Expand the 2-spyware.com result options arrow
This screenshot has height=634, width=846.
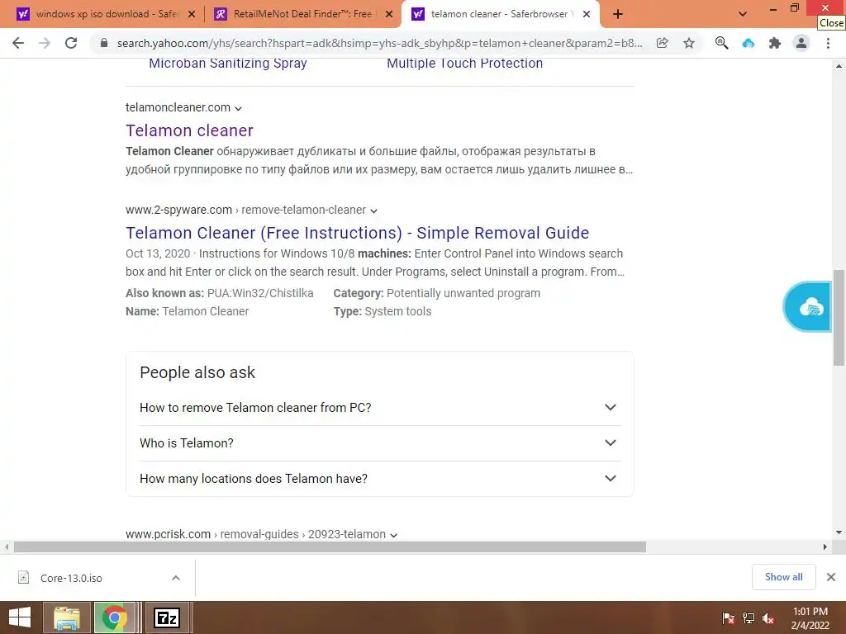point(374,211)
